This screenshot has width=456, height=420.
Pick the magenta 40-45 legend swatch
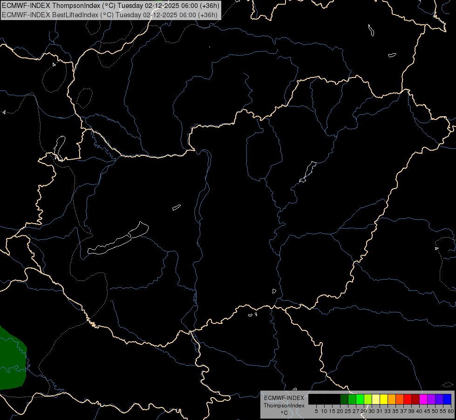tap(423, 399)
